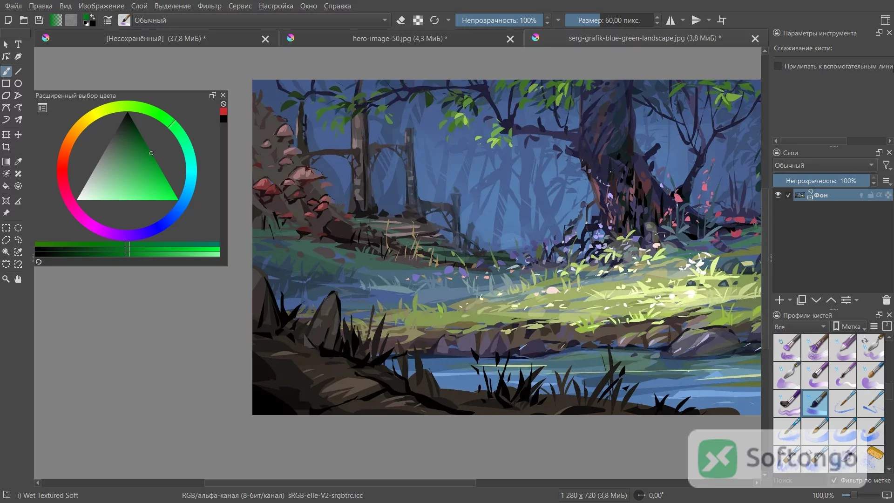894x503 pixels.
Task: Toggle preserve alpha checker icon
Action: (418, 20)
